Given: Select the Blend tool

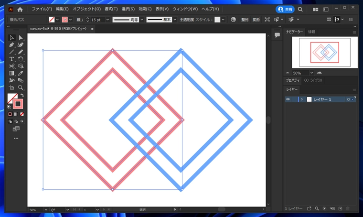Looking at the screenshot, I should tap(21, 80).
